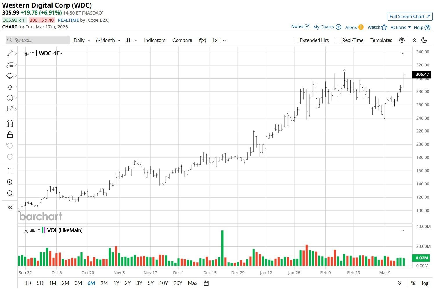The height and width of the screenshot is (289, 434).
Task: Select the 10Y range button
Action: [164, 283]
